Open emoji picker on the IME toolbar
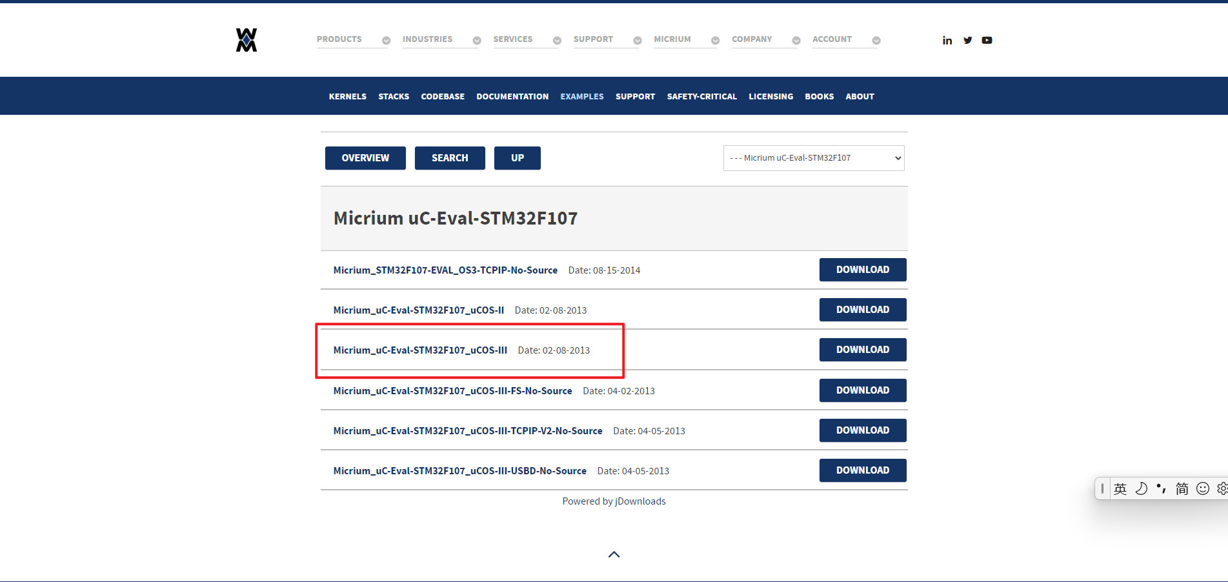Image resolution: width=1228 pixels, height=582 pixels. (x=1202, y=488)
